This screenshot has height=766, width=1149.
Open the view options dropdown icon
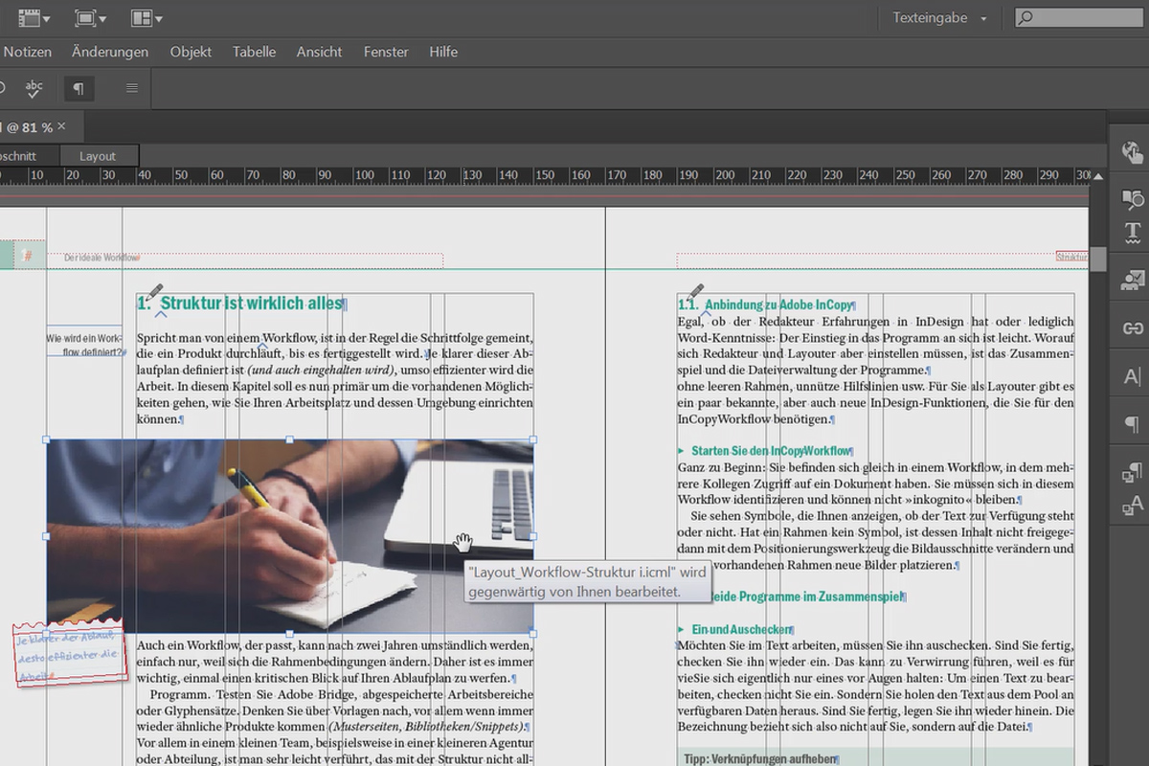(34, 17)
